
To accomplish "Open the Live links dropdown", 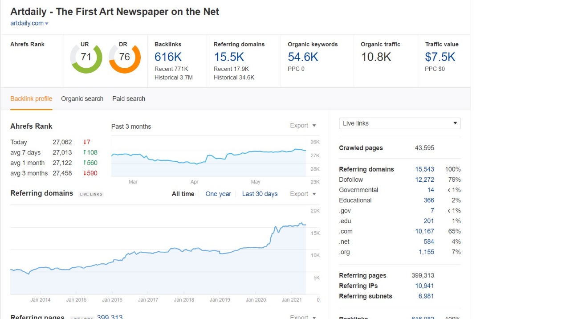I will (399, 123).
